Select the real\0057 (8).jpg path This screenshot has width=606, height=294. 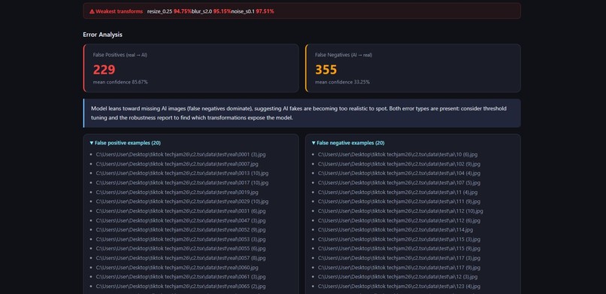181,258
